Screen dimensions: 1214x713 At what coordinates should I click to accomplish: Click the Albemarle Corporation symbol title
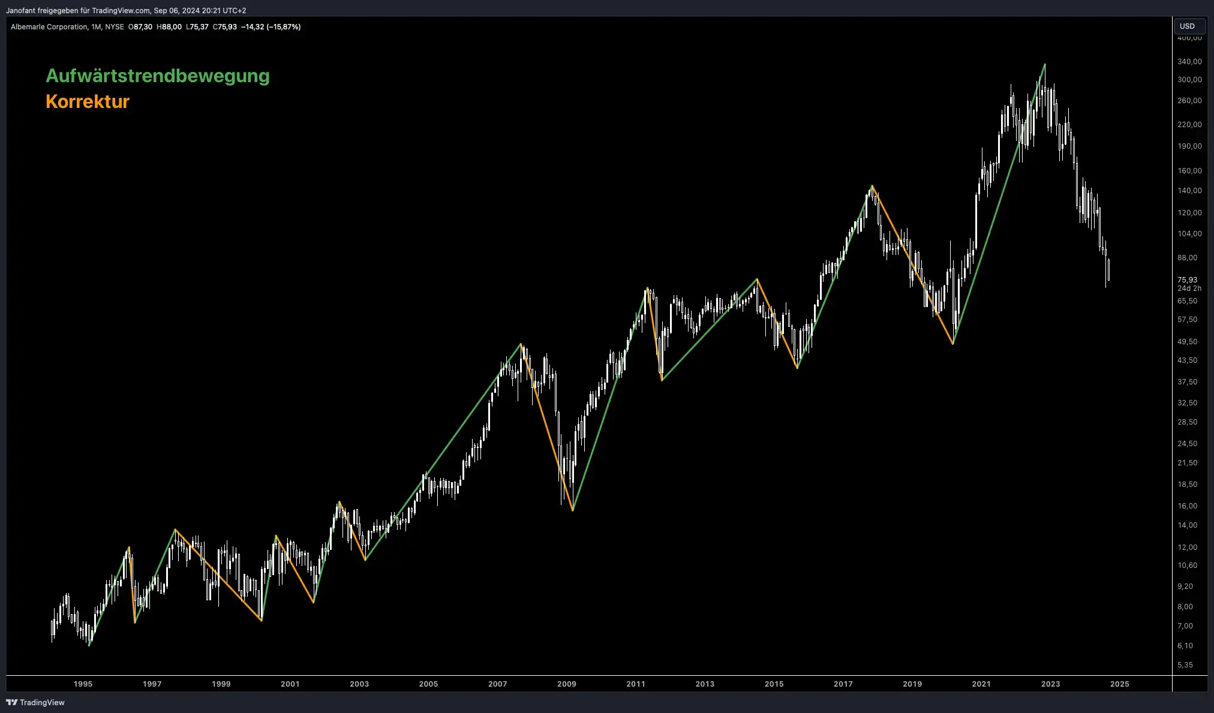(49, 27)
